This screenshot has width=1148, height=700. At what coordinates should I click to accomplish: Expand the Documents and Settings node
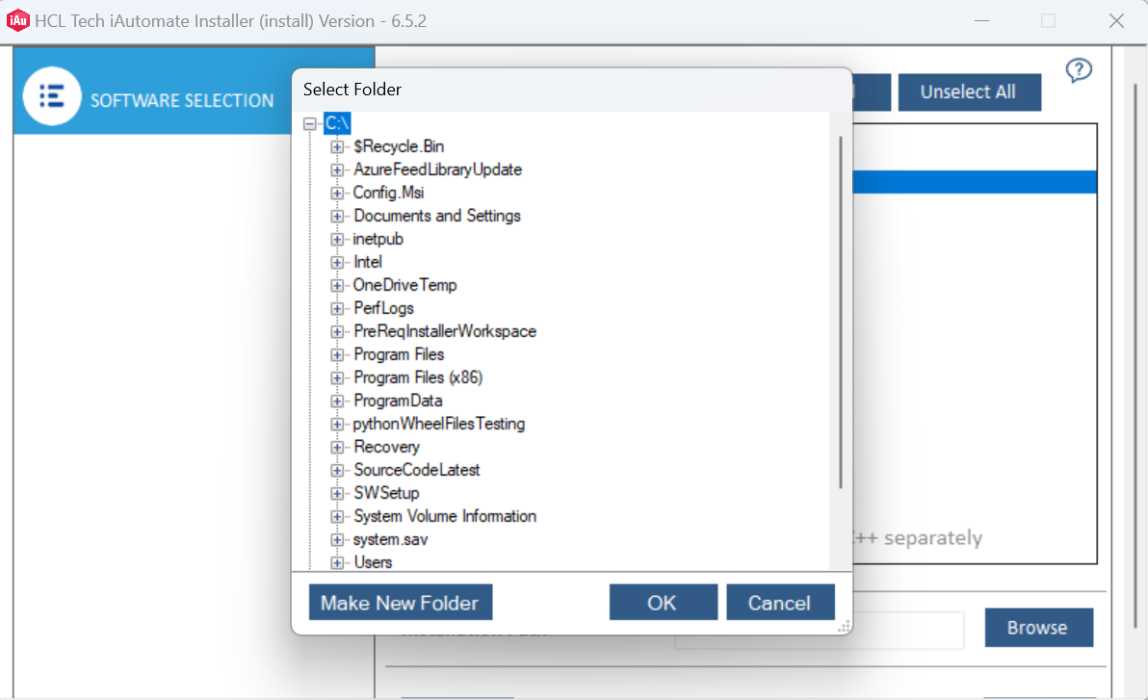tap(337, 216)
